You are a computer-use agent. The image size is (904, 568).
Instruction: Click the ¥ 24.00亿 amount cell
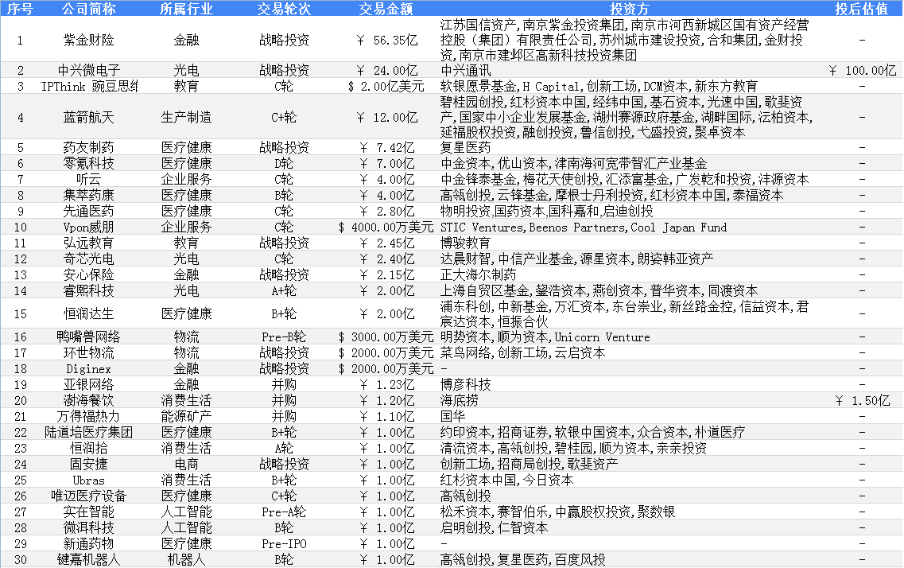point(387,70)
